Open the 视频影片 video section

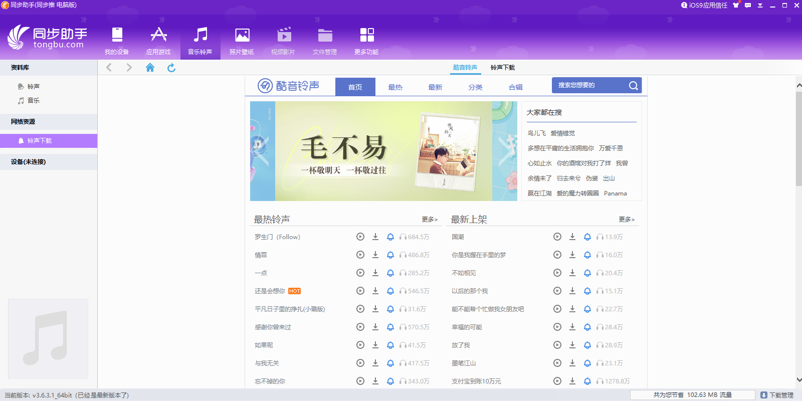pyautogui.click(x=283, y=40)
